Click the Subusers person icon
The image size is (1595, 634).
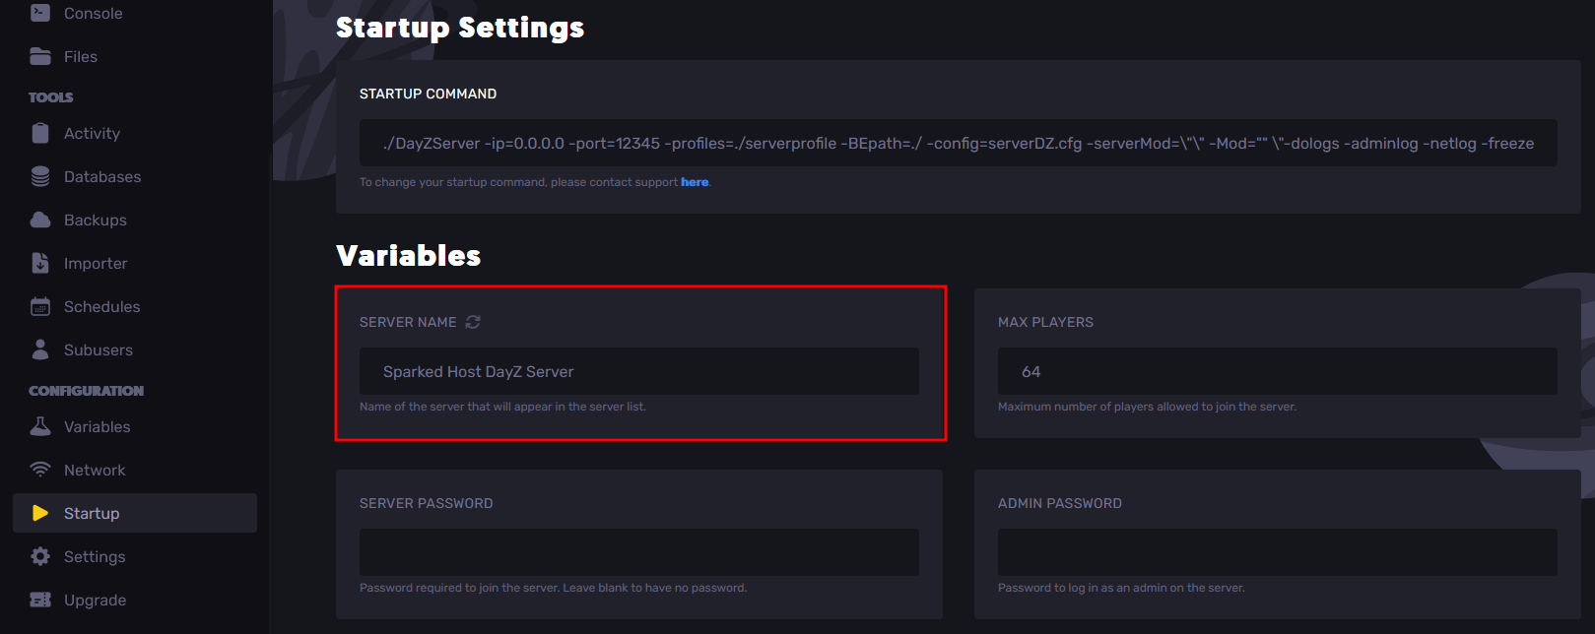tap(40, 349)
